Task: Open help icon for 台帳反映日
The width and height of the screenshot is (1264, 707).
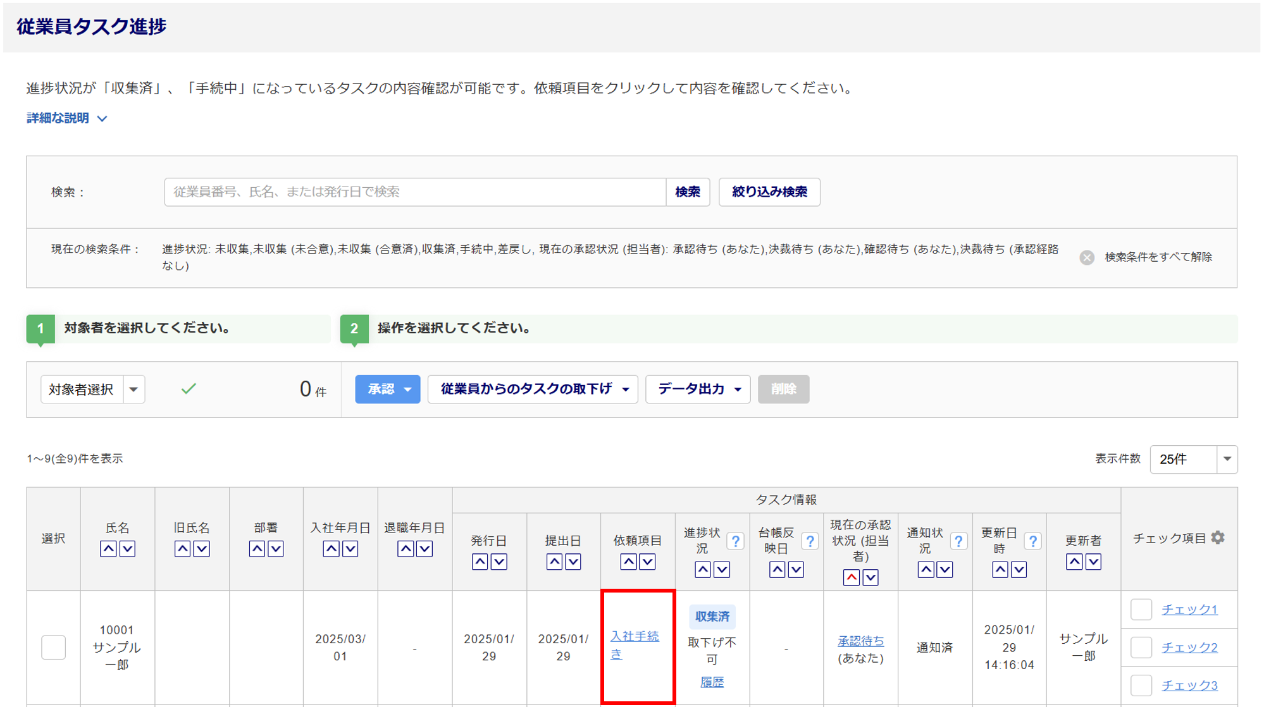Action: click(810, 541)
